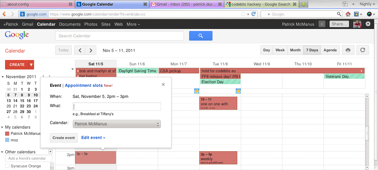Click the browser back arrow
The height and width of the screenshot is (170, 378).
click(4, 14)
